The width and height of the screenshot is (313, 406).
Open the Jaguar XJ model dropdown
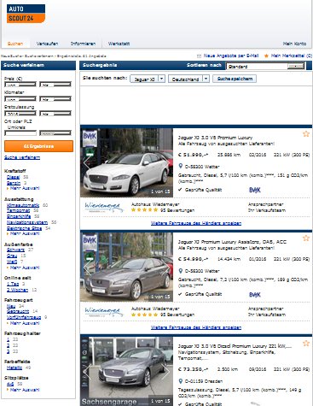pyautogui.click(x=161, y=79)
